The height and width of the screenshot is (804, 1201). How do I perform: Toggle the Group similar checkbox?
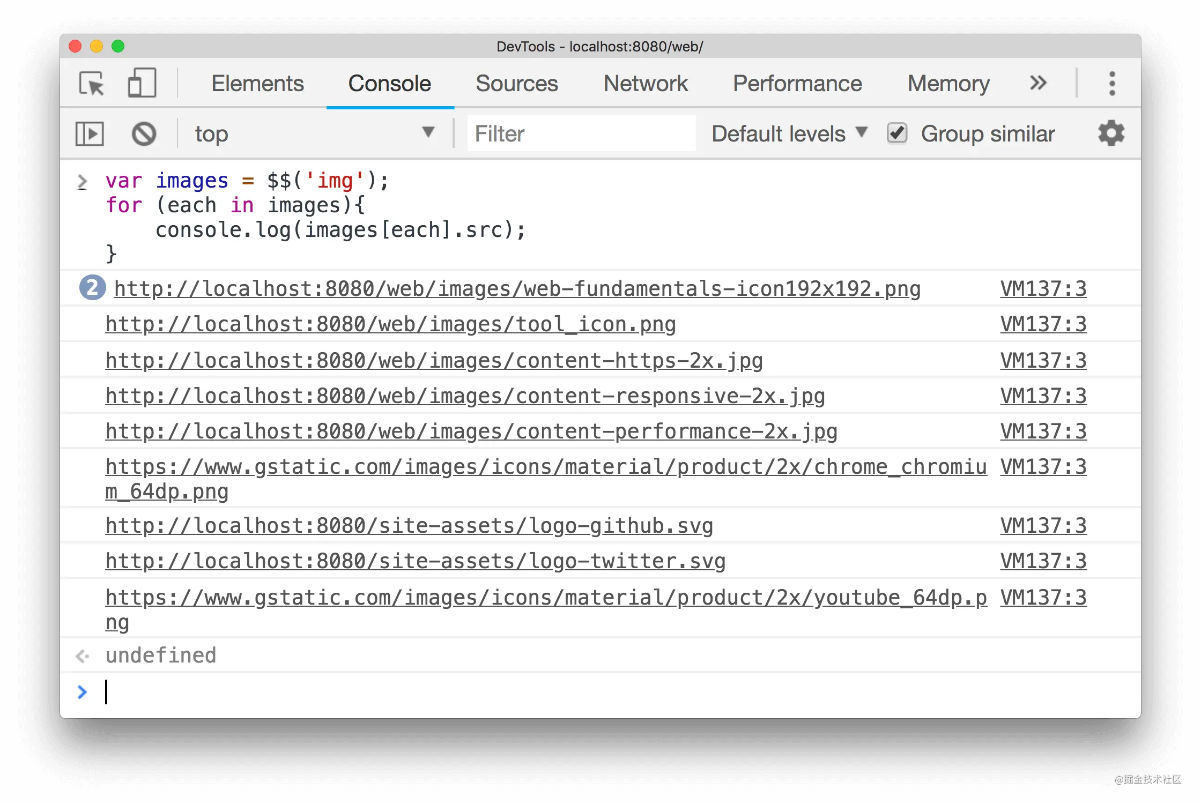(896, 133)
